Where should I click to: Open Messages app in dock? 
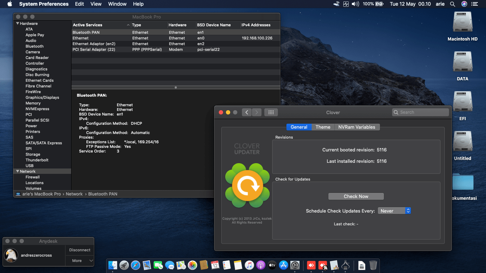point(170,265)
